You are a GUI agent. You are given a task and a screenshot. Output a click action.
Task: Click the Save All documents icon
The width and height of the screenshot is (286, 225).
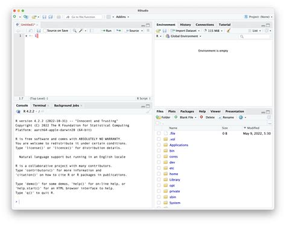point(51,17)
